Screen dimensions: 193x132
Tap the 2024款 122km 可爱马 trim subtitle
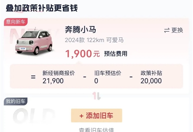click(94, 40)
